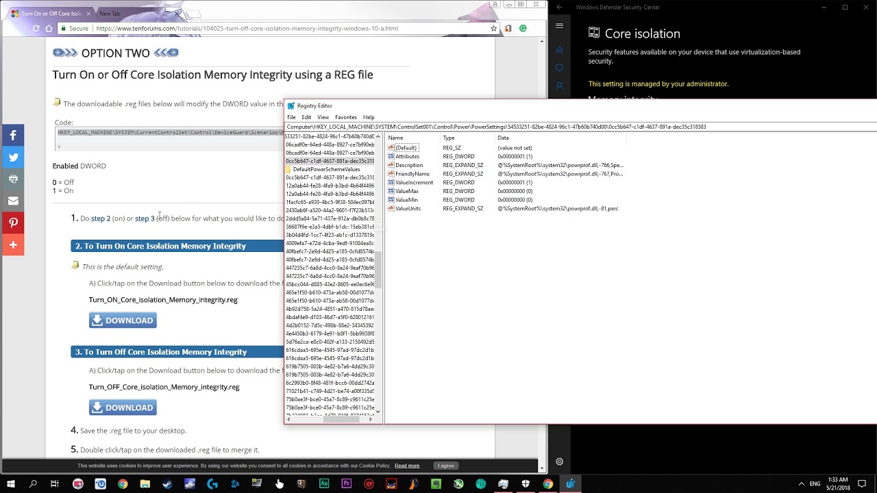Viewport: 877px width, 493px height.
Task: Follow the step 2 link
Action: tap(101, 218)
